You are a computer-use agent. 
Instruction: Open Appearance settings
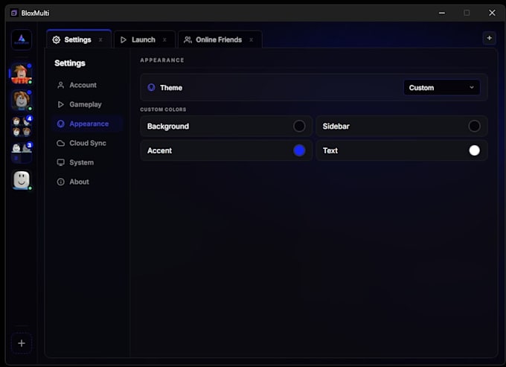[x=87, y=124]
